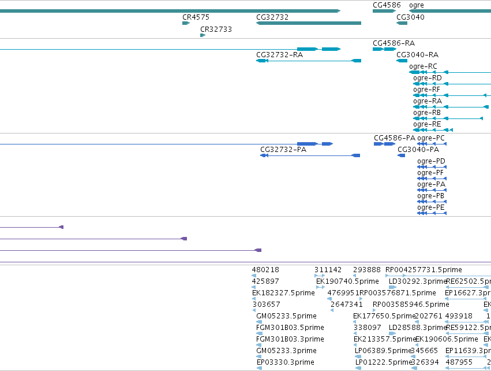Select EST 326394
The image size is (491, 371).
[425, 362]
